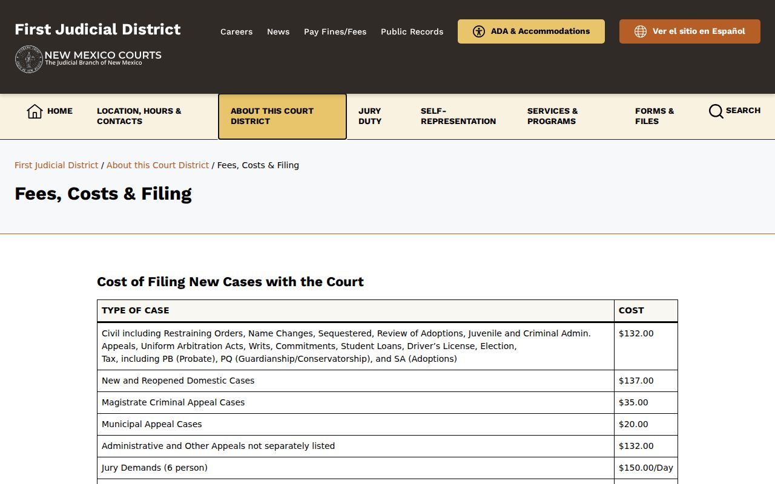Image resolution: width=775 pixels, height=484 pixels.
Task: Switch to Ver el sitio en Español
Action: click(x=690, y=31)
